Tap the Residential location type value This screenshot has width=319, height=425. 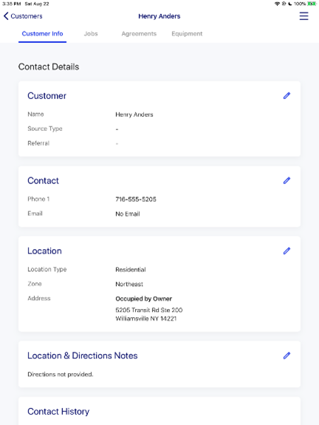(x=131, y=270)
